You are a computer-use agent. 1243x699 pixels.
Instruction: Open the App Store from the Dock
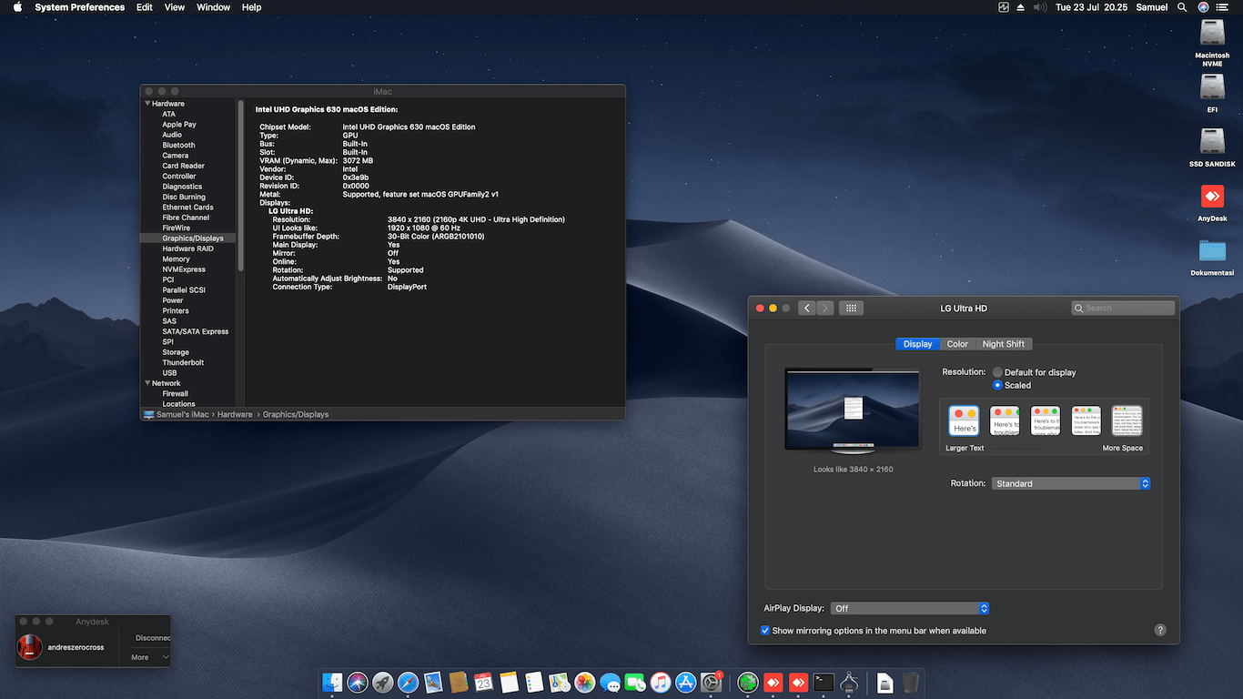686,682
